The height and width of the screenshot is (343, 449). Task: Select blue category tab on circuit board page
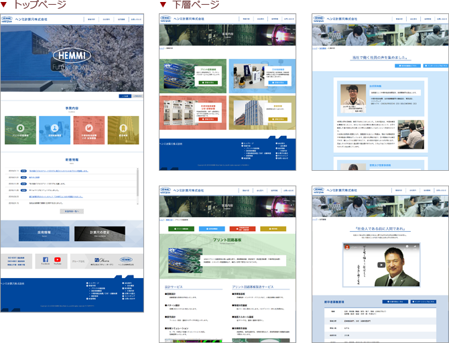212,228
